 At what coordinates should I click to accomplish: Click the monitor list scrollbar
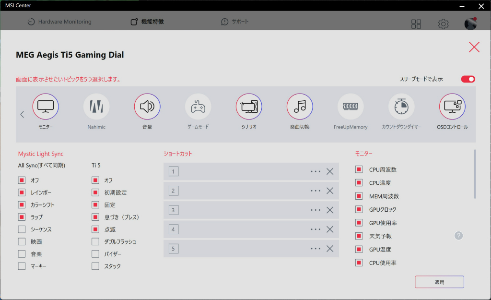point(475,174)
